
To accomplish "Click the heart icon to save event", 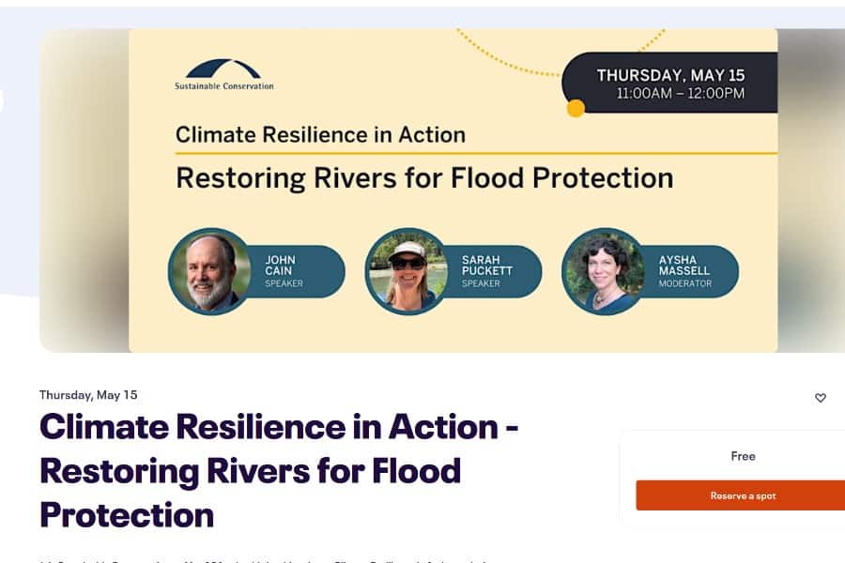I will (x=821, y=398).
